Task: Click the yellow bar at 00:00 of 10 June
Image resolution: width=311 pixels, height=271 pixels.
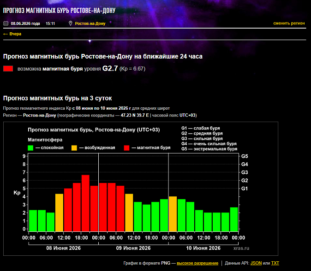Action: pyautogui.click(x=173, y=214)
